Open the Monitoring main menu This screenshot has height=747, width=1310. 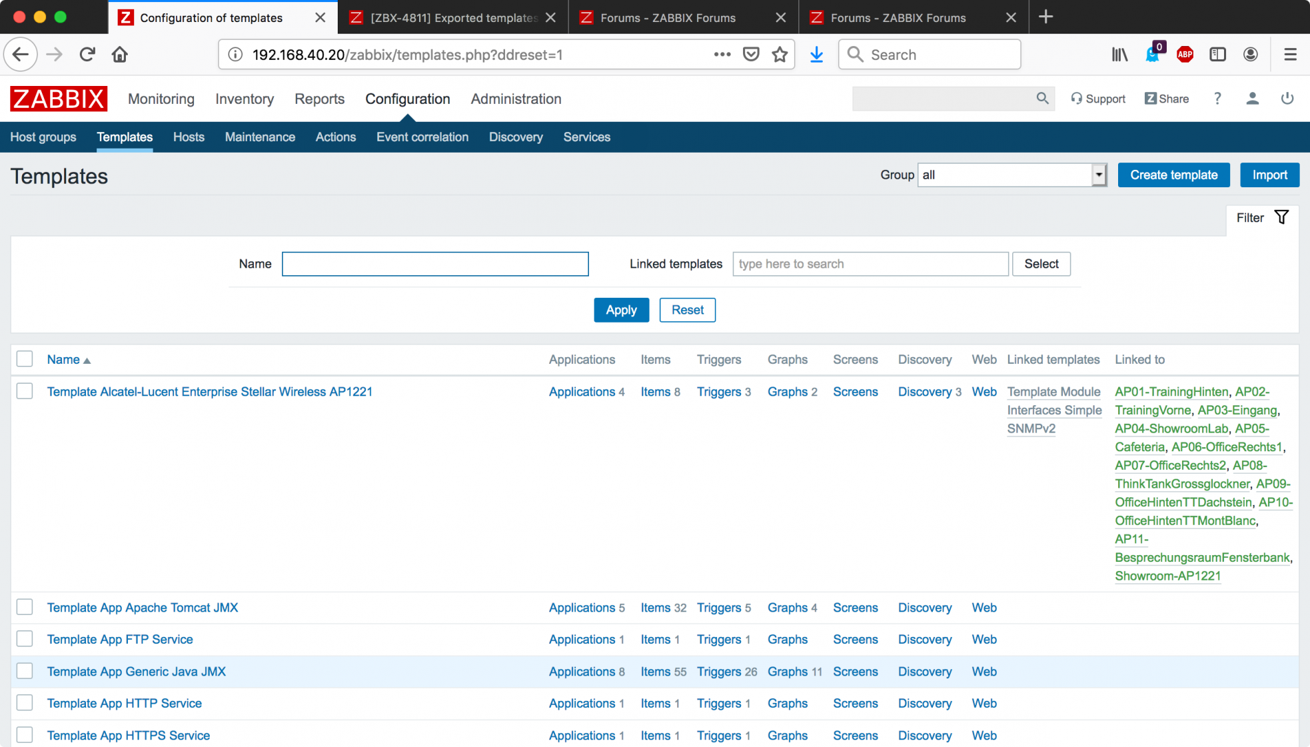tap(161, 99)
